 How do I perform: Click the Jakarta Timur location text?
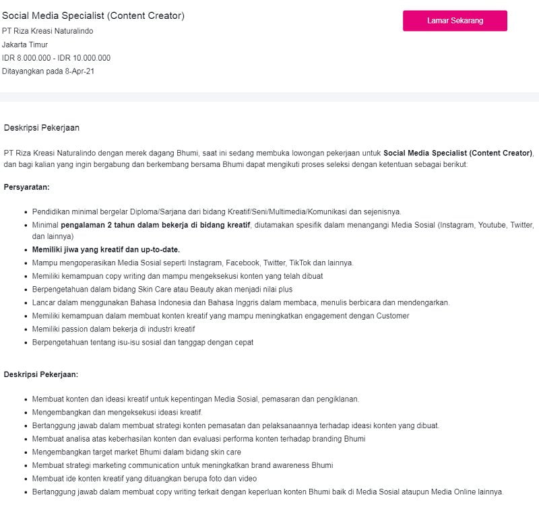click(25, 44)
